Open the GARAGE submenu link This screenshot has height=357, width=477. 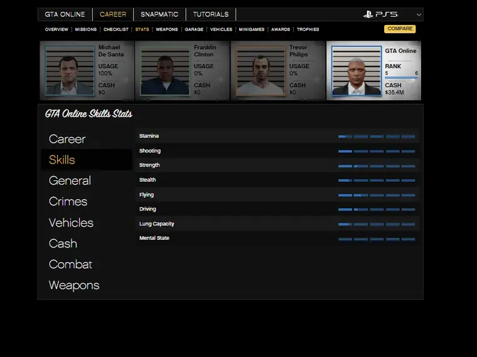(194, 29)
